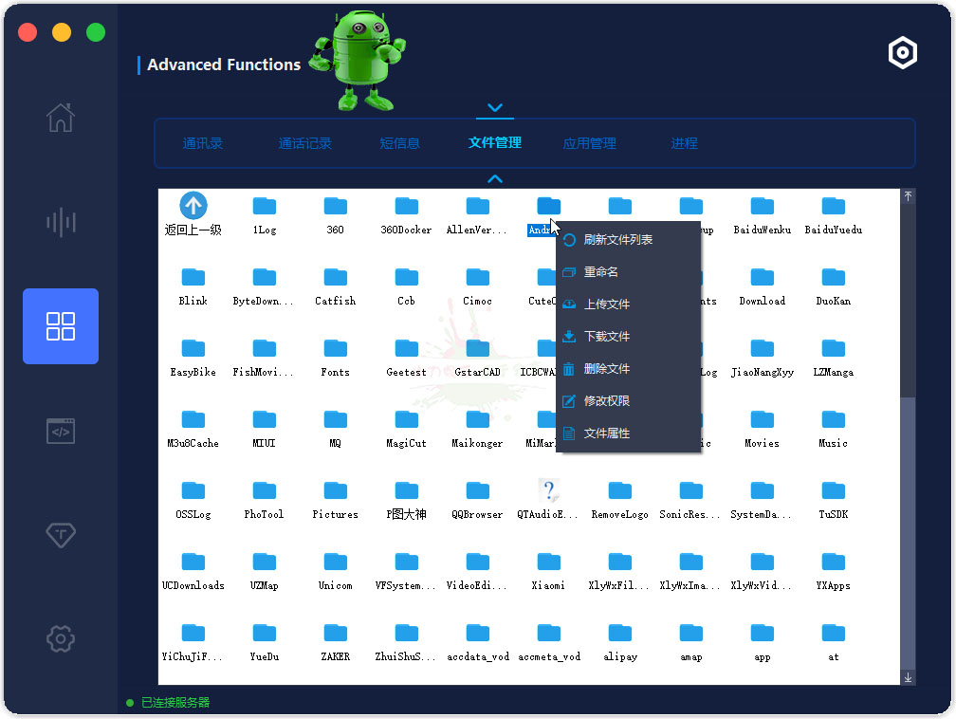Open the Home icon in sidebar
Viewport: 956px width, 719px height.
(61, 118)
